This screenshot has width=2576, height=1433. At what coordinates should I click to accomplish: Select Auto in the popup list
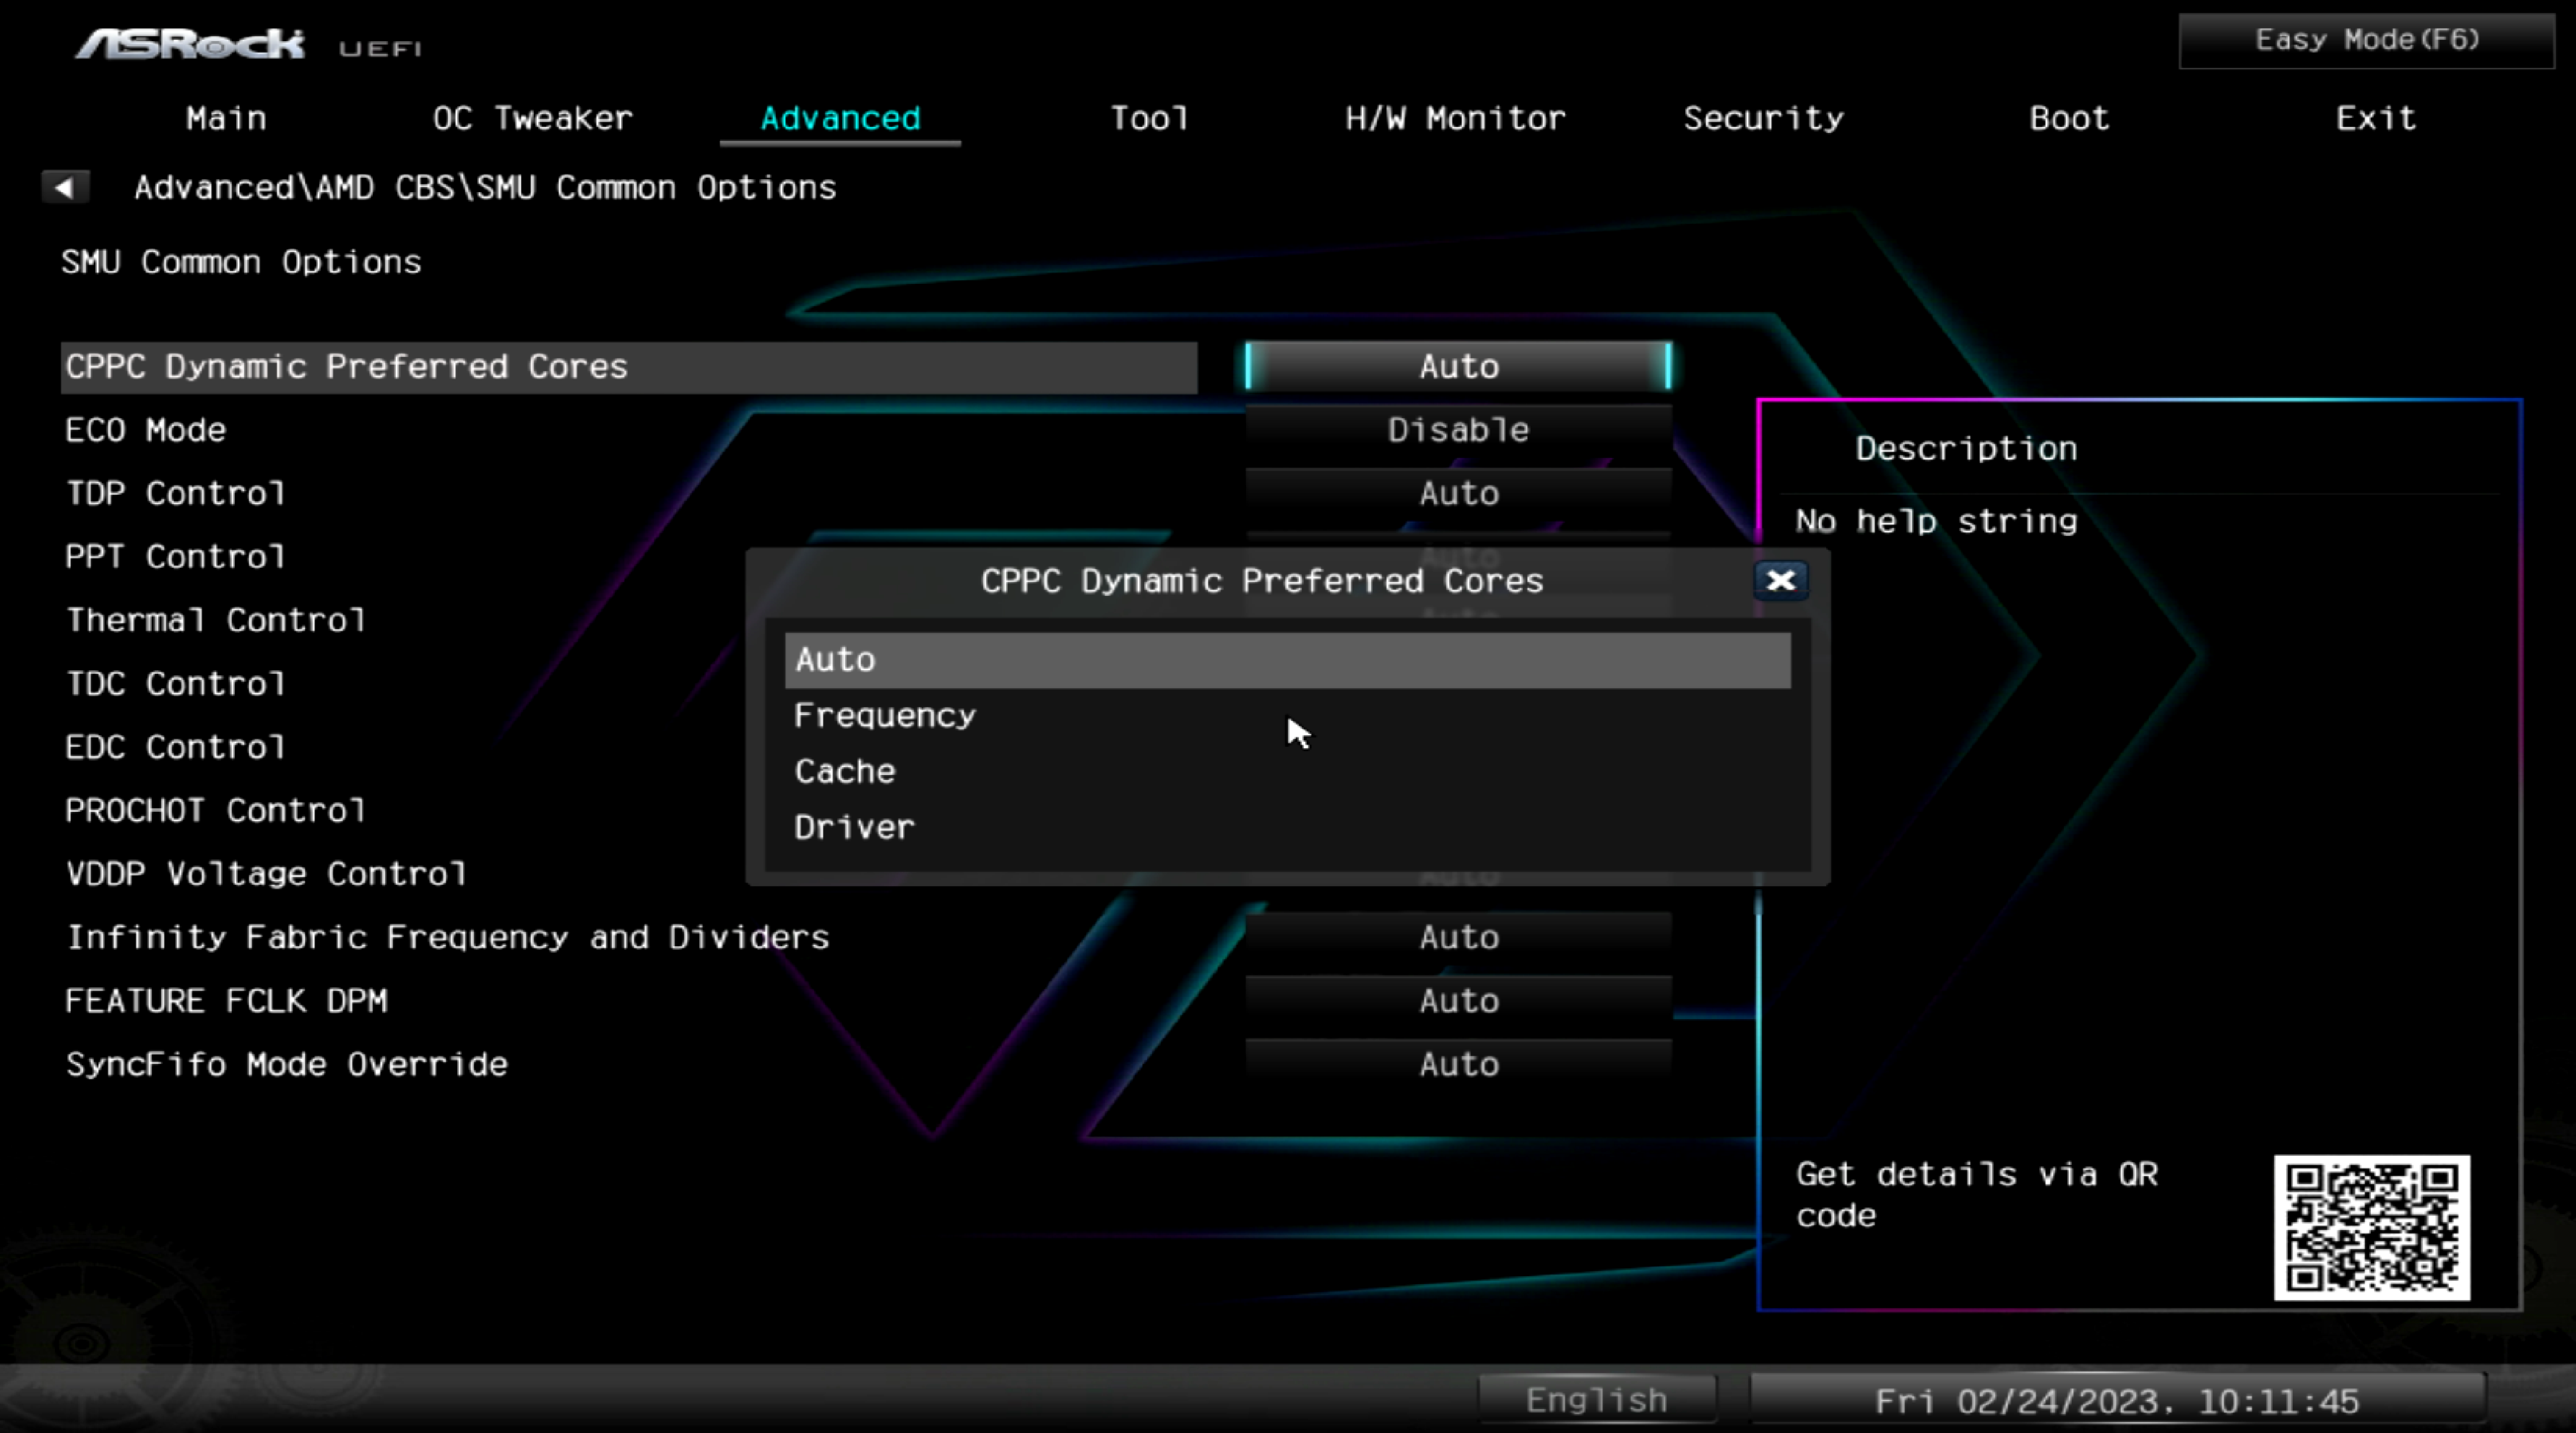[x=835, y=660]
